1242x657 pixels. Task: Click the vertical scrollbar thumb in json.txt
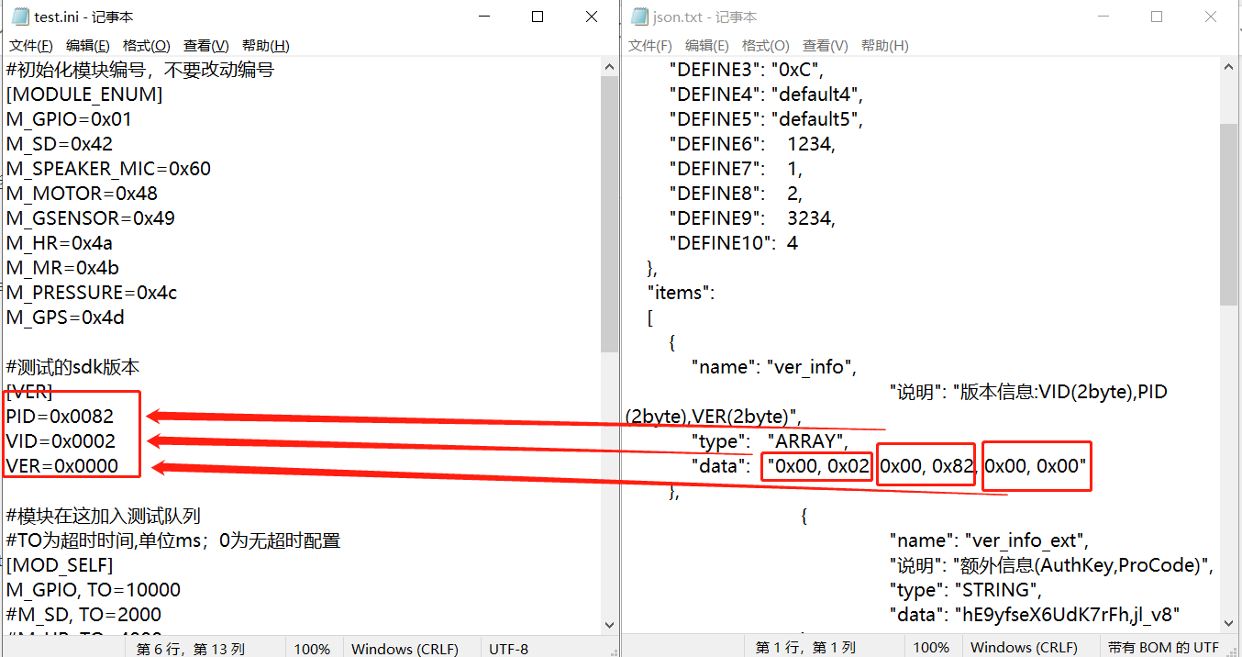tap(1228, 214)
